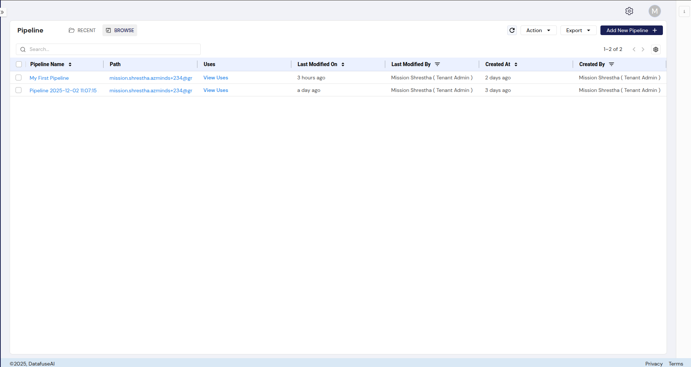The image size is (691, 367).
Task: Open the Action dropdown
Action: click(x=538, y=30)
